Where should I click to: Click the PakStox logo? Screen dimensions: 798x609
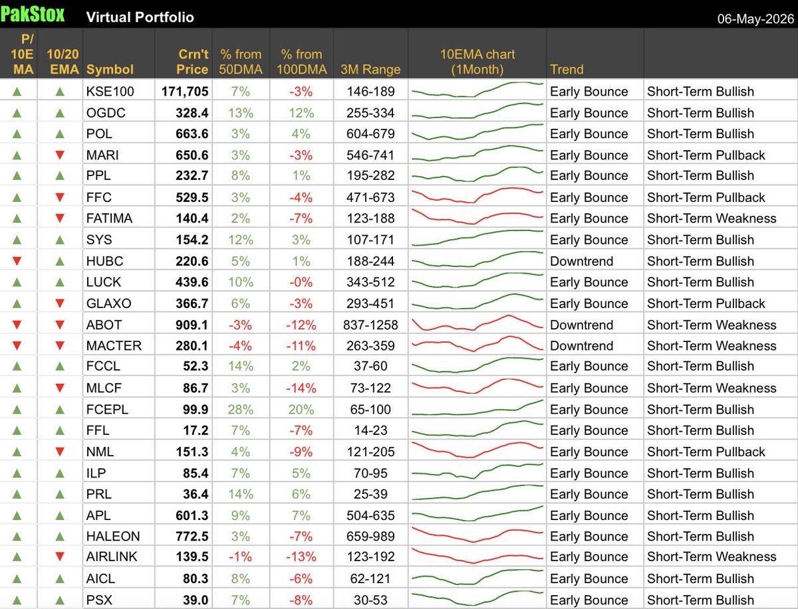33,15
